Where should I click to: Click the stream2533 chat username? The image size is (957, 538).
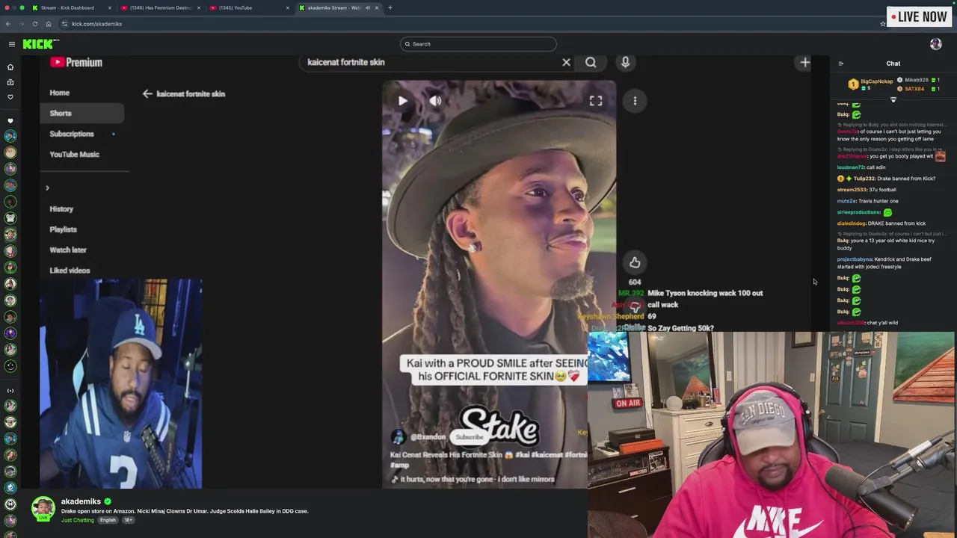852,190
